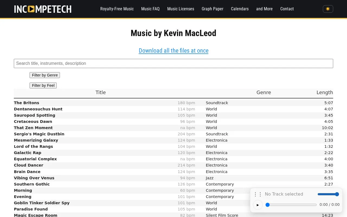Select the track 'Brain Dance'

(x=27, y=172)
